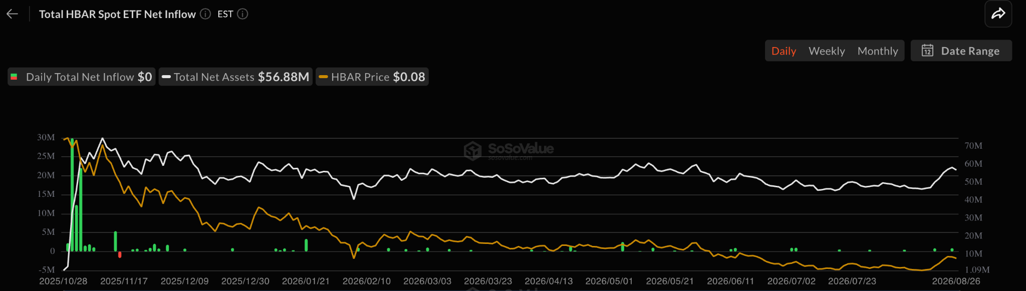Click the red outflow bar near 2025/11/17
1026x291 pixels.
point(120,254)
